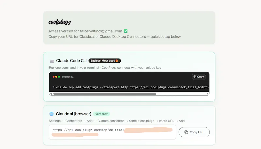This screenshot has width=261, height=149.
Task: Click the Copy URL button
Action: pos(194,132)
